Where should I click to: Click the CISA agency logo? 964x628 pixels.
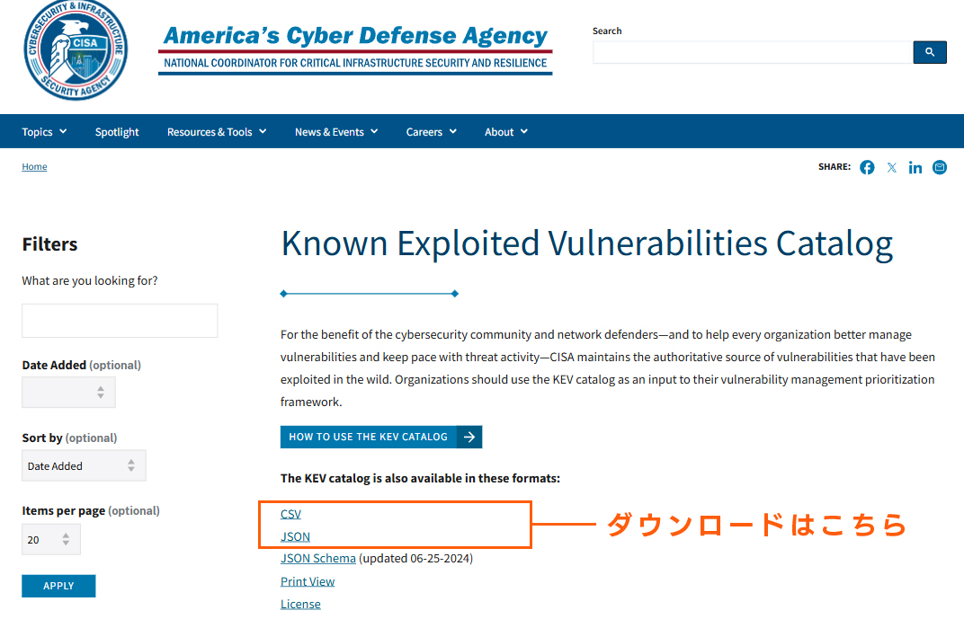pos(76,49)
